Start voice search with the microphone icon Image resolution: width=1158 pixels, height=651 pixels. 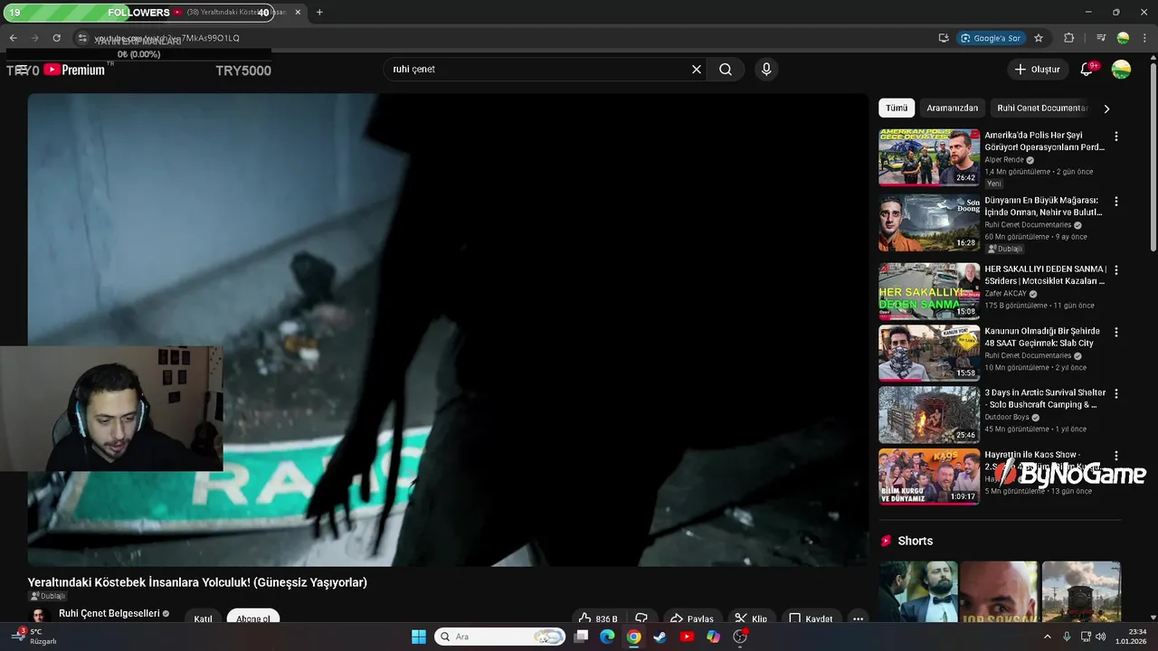point(766,70)
